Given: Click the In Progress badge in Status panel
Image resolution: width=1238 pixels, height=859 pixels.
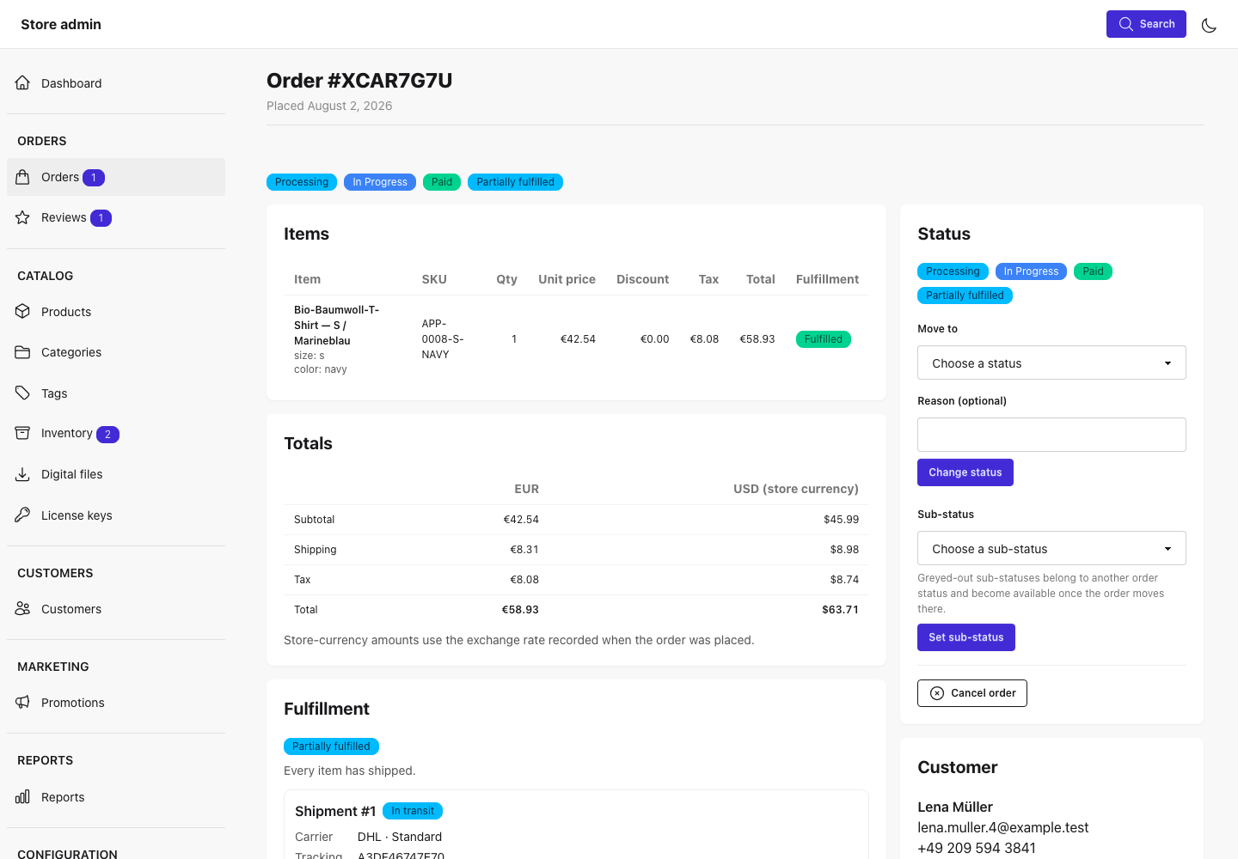Looking at the screenshot, I should 1031,271.
